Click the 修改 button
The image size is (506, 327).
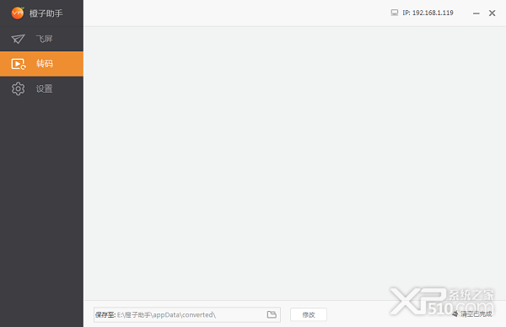click(x=309, y=314)
